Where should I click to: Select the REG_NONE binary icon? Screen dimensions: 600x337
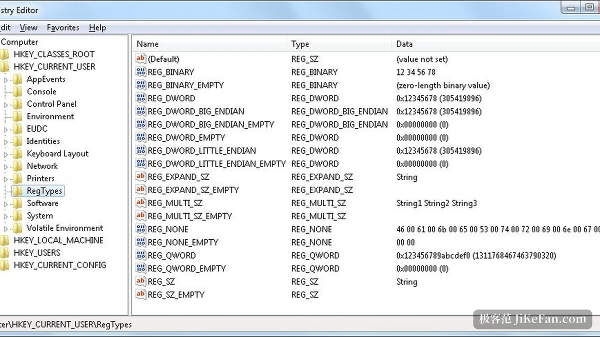140,229
